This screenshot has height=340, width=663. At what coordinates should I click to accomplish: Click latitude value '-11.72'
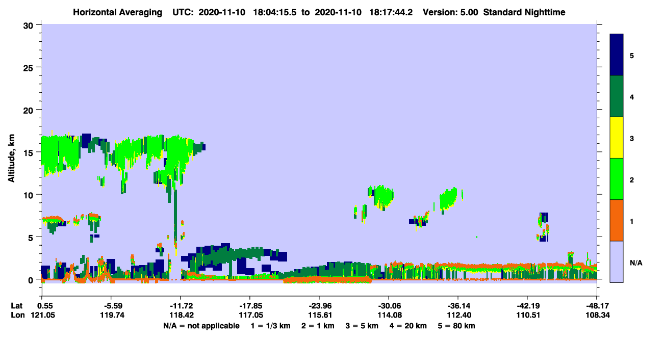[180, 306]
